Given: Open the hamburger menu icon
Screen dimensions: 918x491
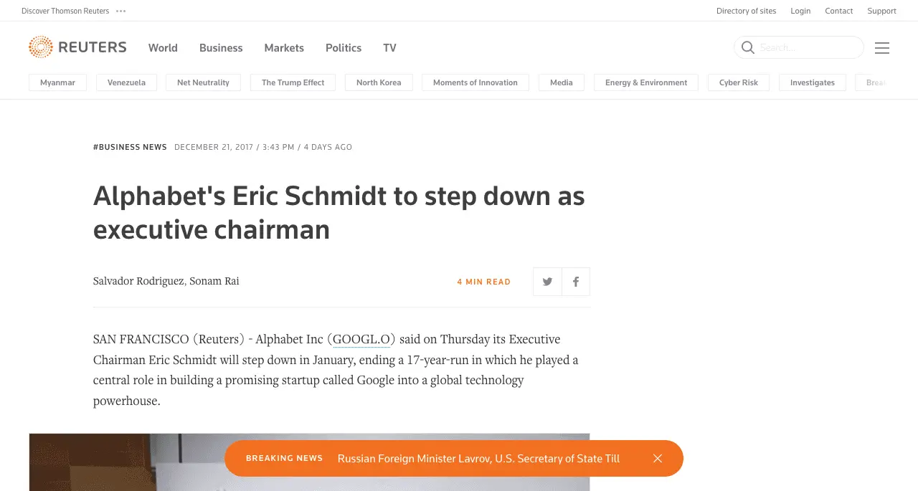Looking at the screenshot, I should click(x=882, y=48).
